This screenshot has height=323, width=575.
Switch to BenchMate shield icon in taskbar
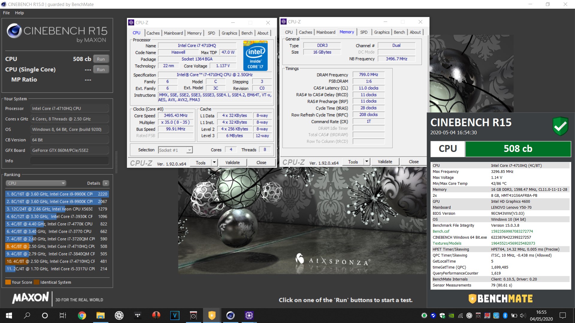click(x=212, y=315)
